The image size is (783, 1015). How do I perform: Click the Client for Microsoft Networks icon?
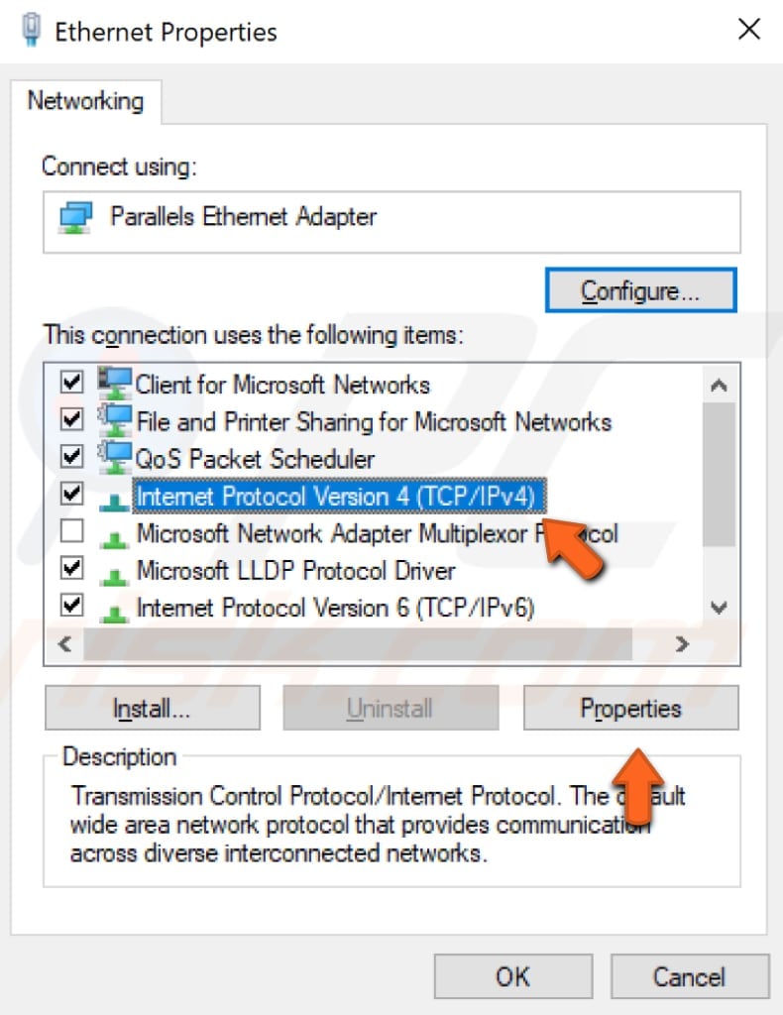[115, 385]
